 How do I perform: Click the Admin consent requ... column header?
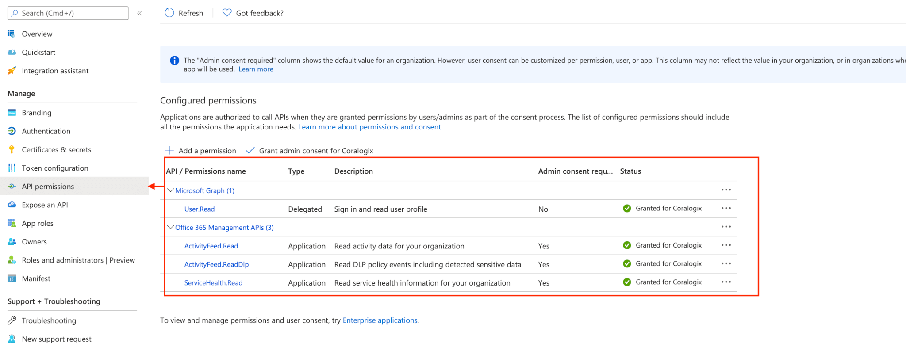click(575, 171)
